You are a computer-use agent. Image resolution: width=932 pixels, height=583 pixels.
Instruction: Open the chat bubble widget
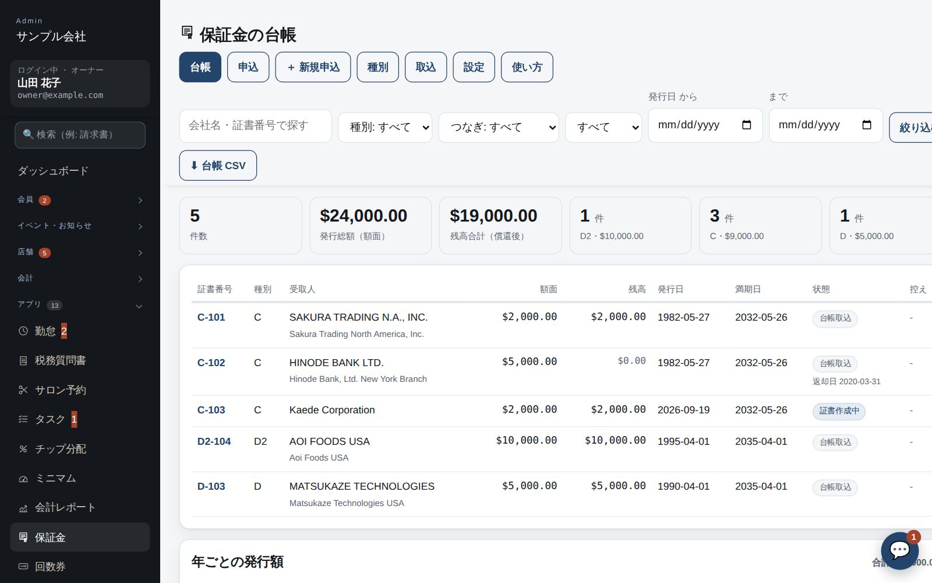[x=899, y=550]
